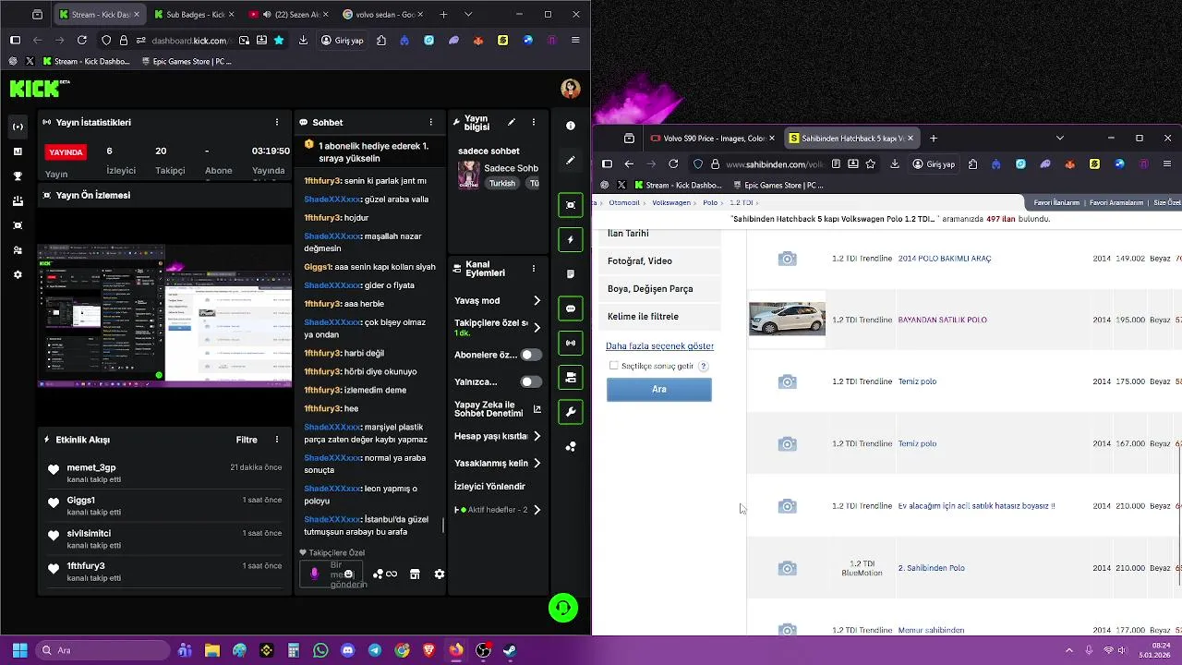The width and height of the screenshot is (1182, 665).
Task: Open BAYANDAN SATILIK POLO listing
Action: [942, 320]
